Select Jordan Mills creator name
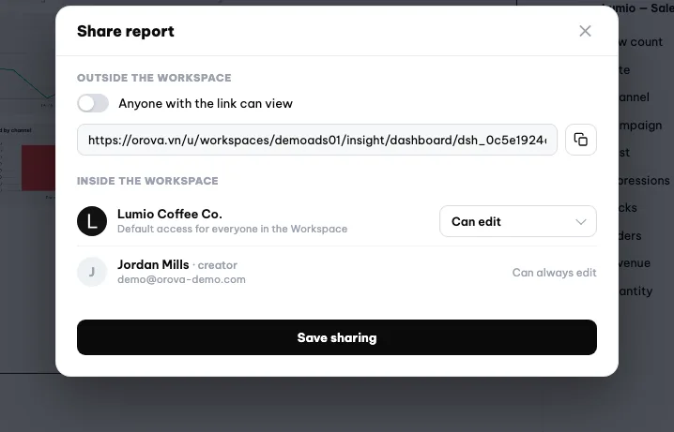This screenshot has width=674, height=432. [x=153, y=264]
